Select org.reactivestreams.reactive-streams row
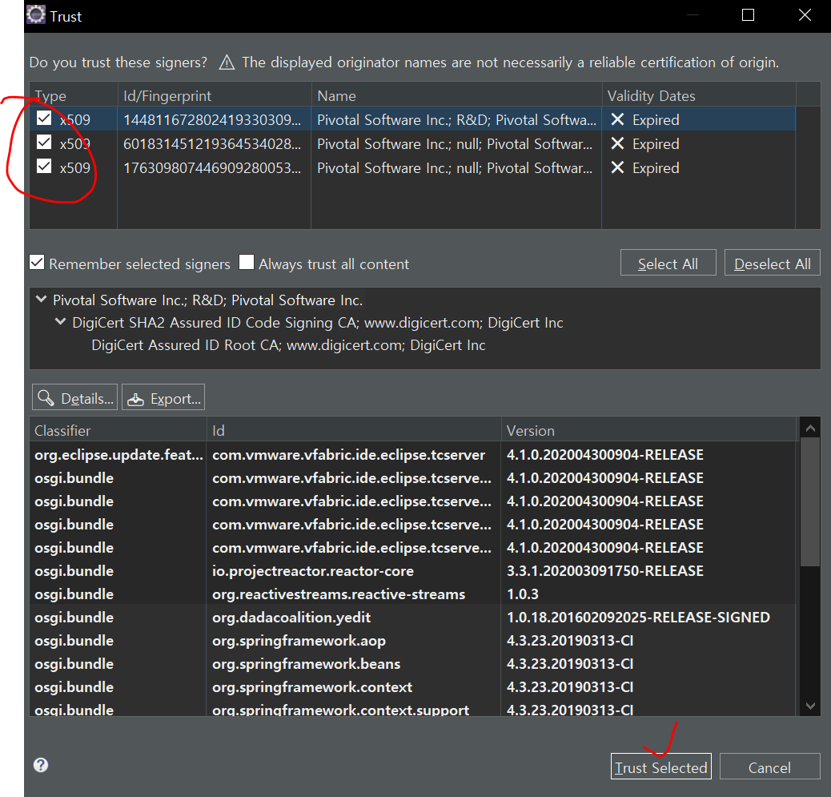The height and width of the screenshot is (797, 831). point(413,594)
